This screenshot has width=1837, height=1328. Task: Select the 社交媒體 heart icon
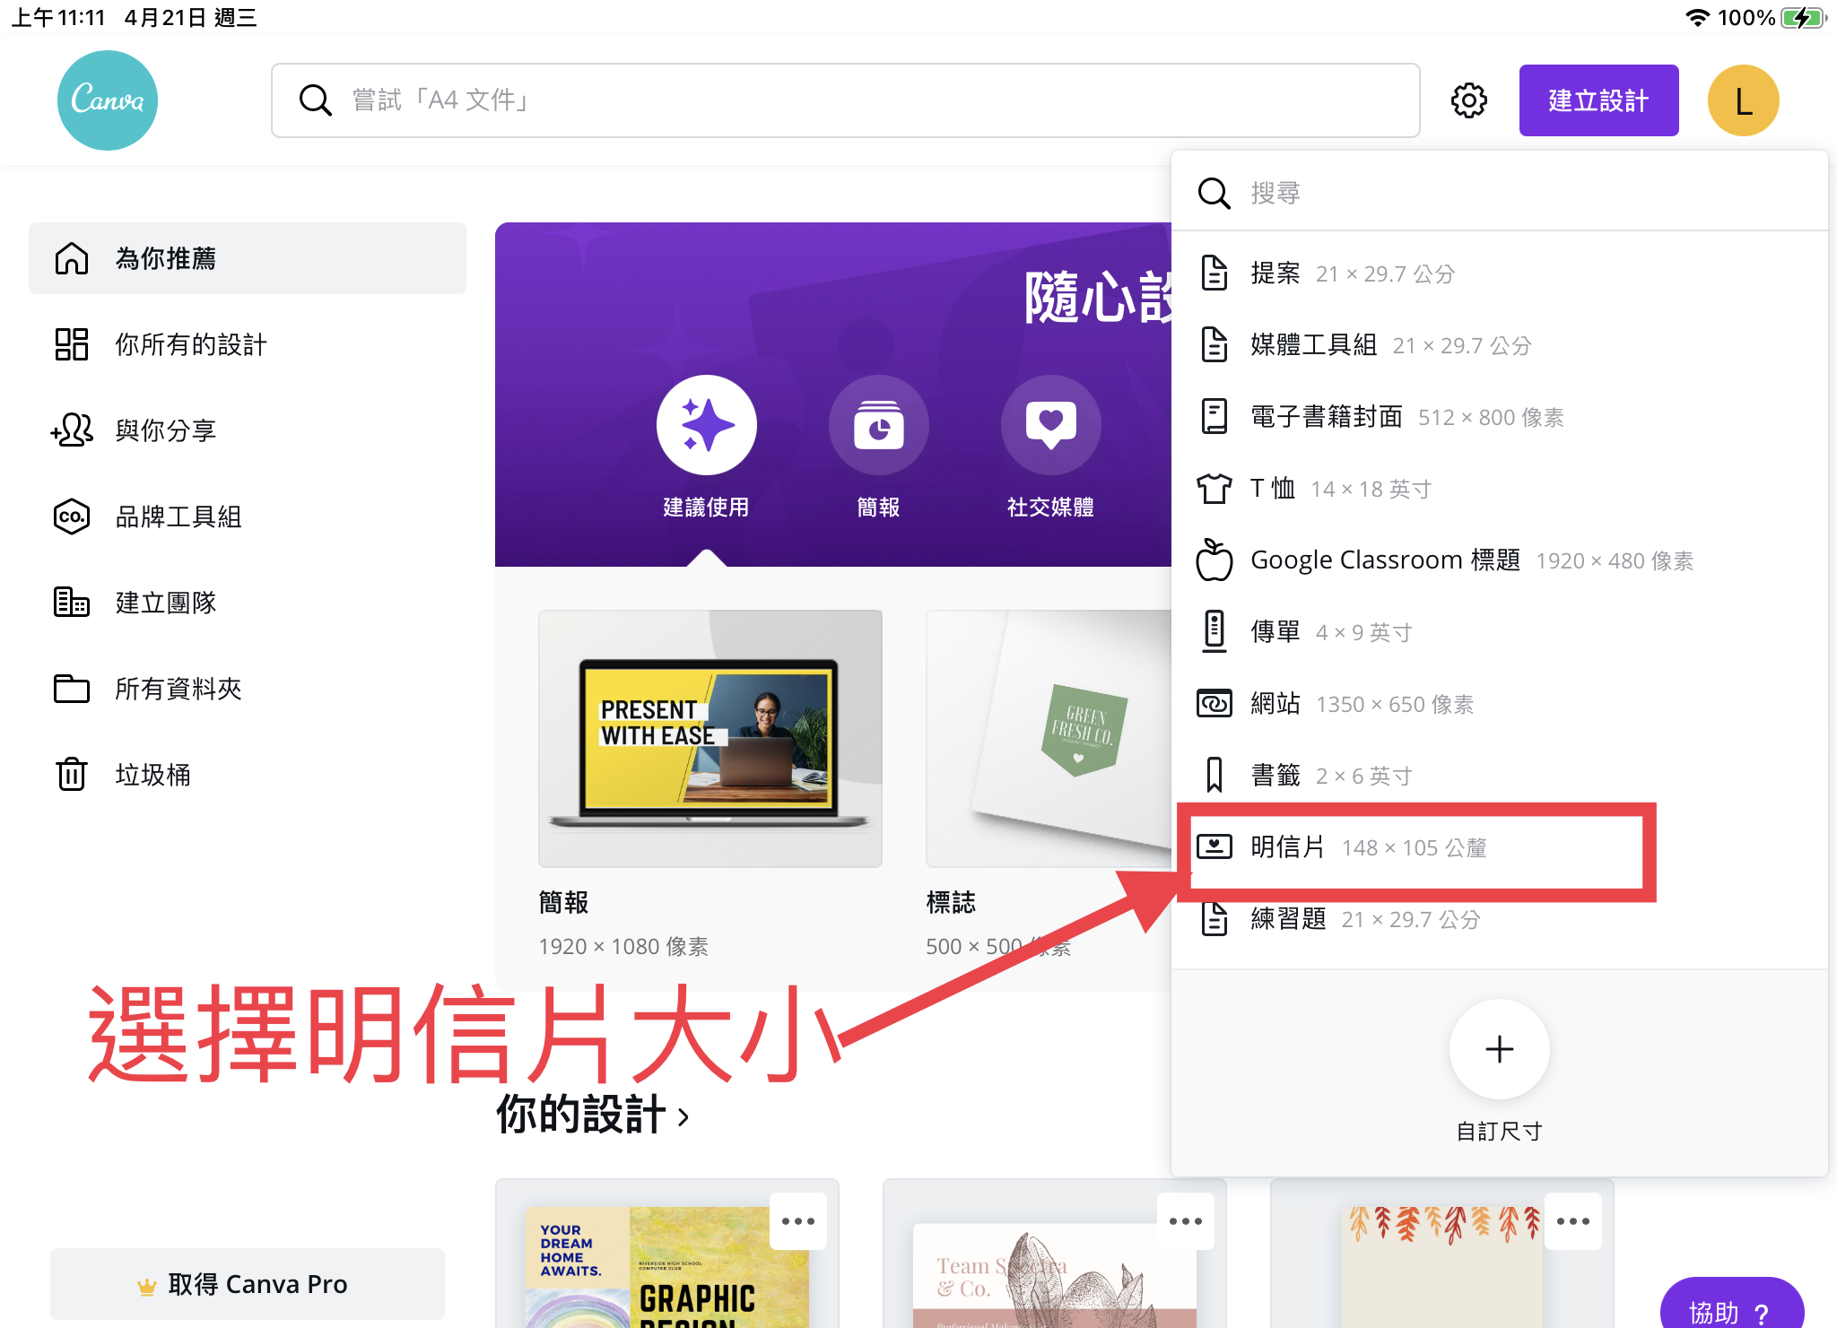[1050, 425]
